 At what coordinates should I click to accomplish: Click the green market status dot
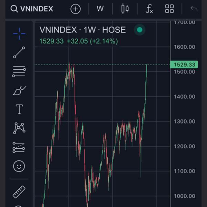(x=140, y=30)
